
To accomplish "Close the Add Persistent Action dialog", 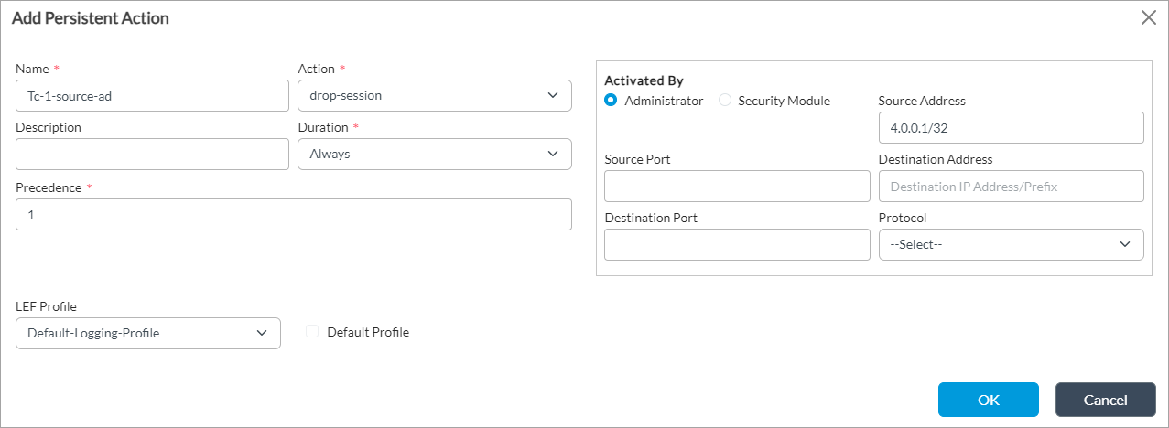I will click(x=1148, y=17).
